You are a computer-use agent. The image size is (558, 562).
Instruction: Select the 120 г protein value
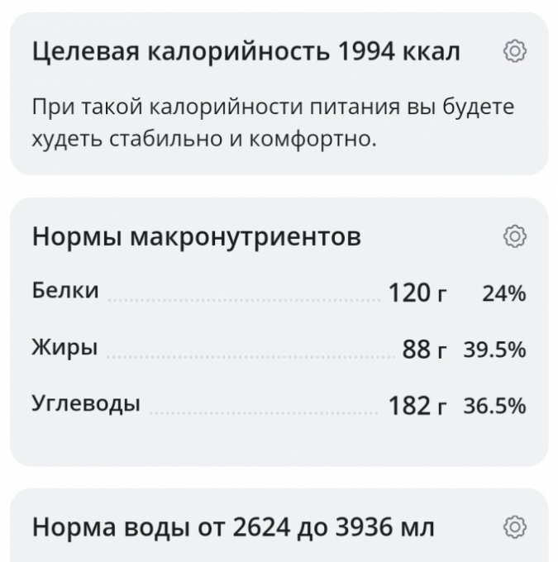417,293
